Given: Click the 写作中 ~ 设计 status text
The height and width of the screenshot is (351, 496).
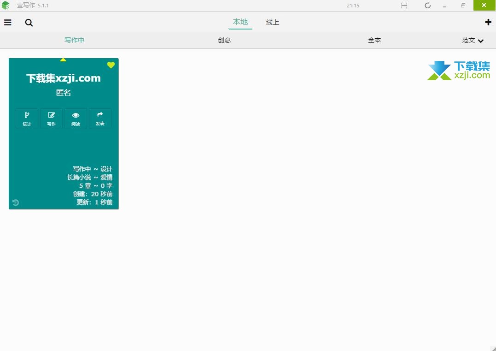Looking at the screenshot, I should coord(93,169).
